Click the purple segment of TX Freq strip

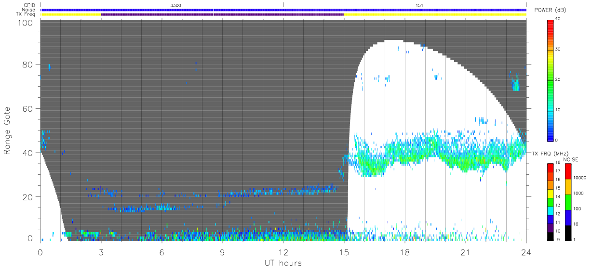(x=222, y=14)
